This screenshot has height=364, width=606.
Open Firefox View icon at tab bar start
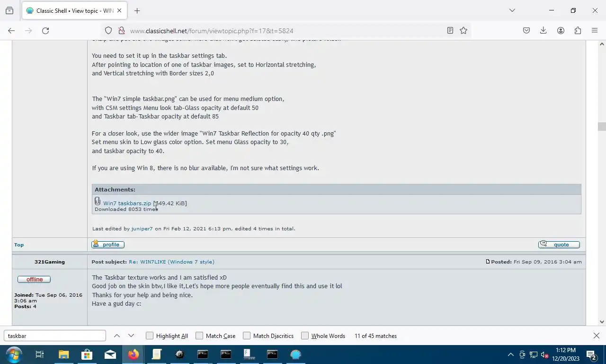(9, 10)
